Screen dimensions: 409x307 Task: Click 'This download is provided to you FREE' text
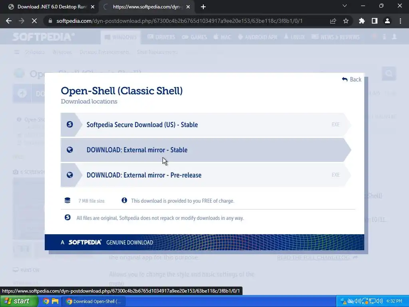pyautogui.click(x=183, y=201)
